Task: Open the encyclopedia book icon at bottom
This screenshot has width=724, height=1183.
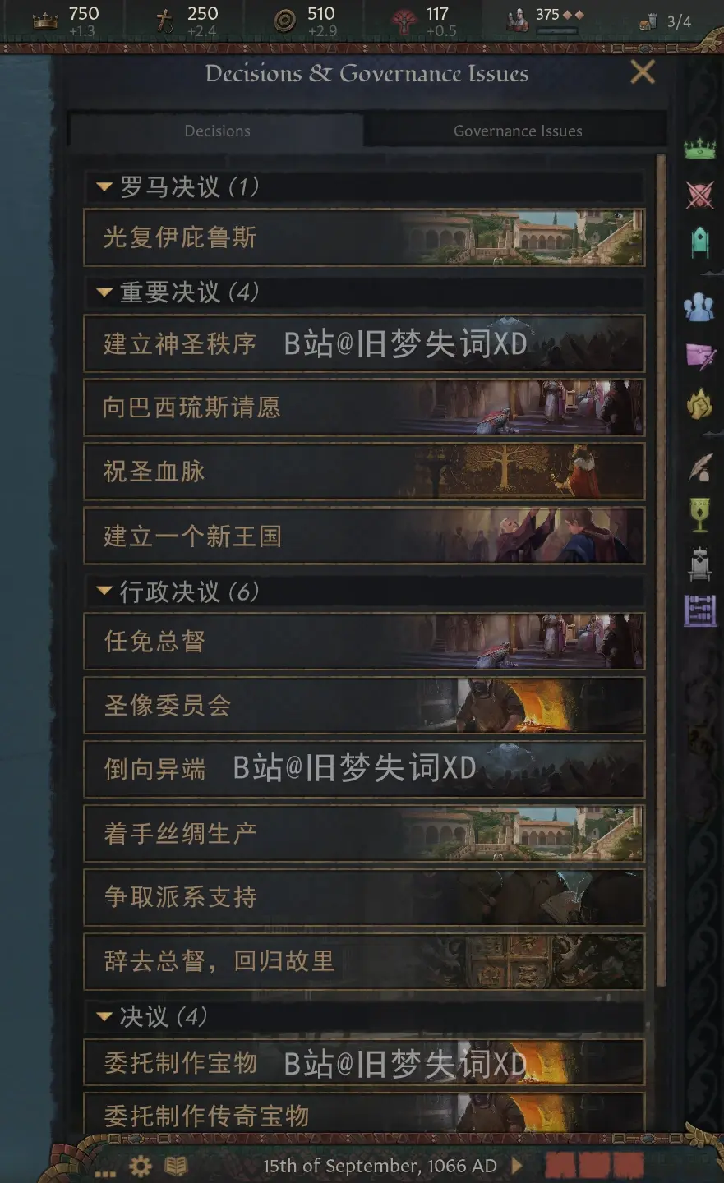Action: 176,1166
